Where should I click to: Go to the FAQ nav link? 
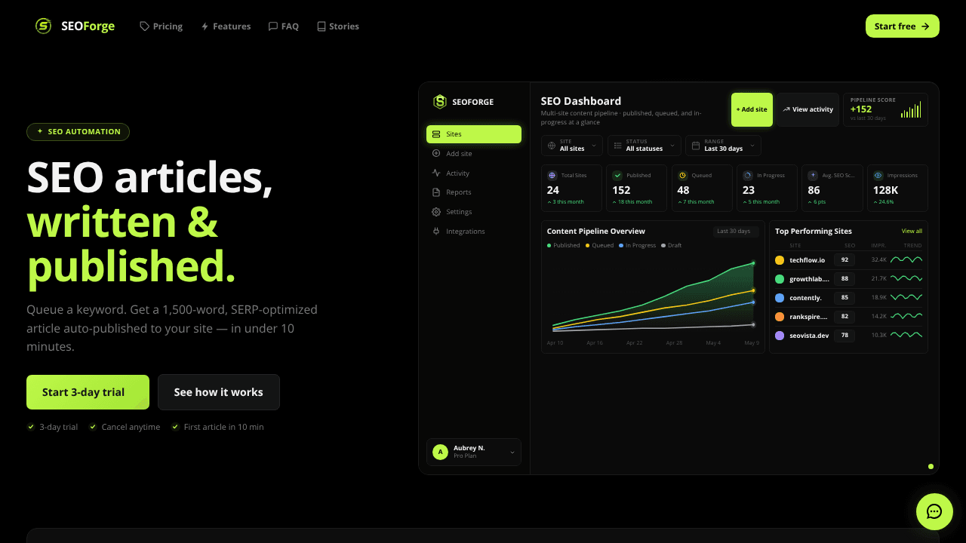pyautogui.click(x=284, y=26)
